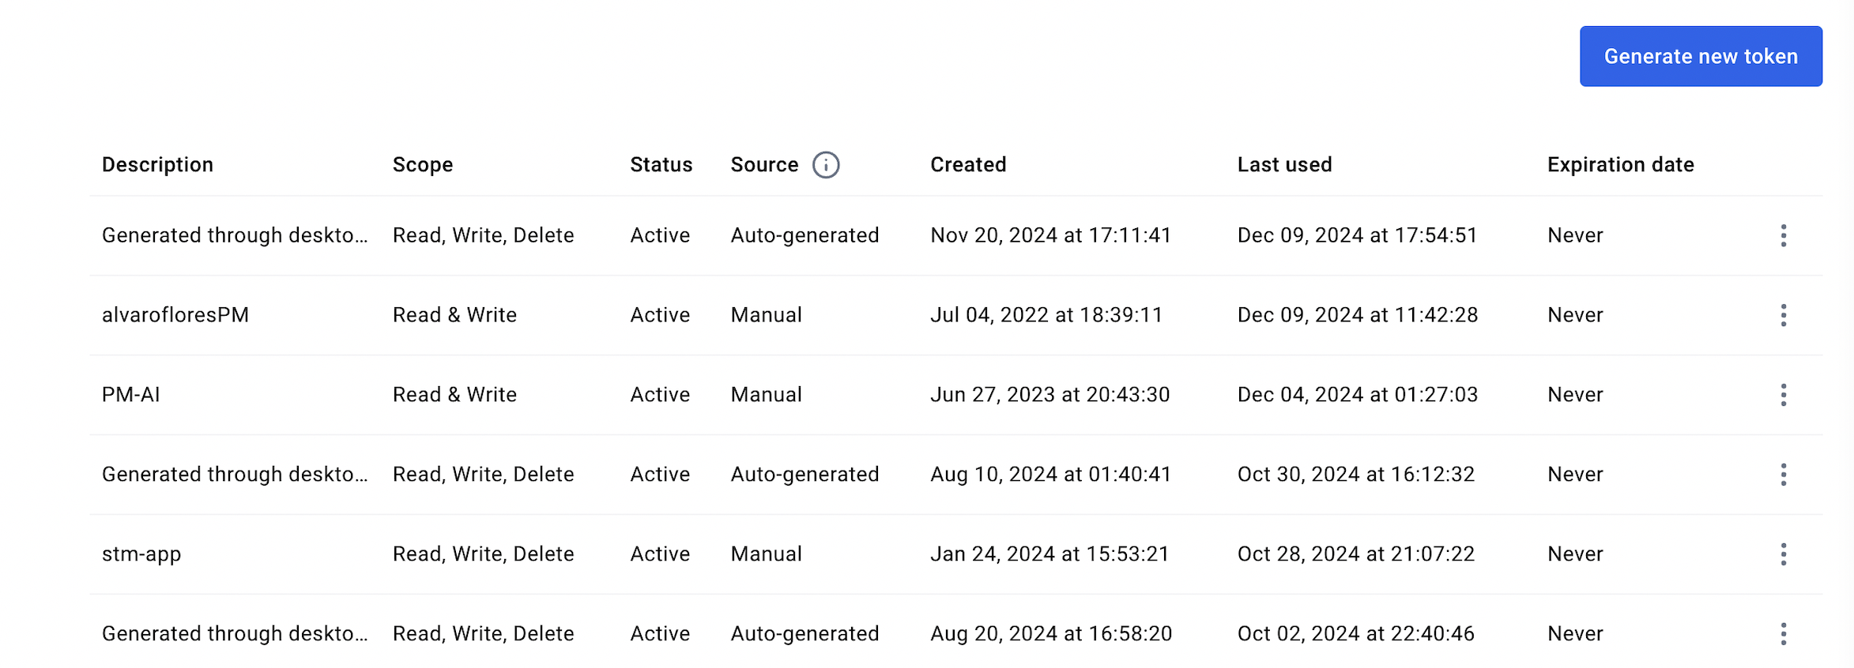Click last used Dec 09, 2024 at 17:54:51
The height and width of the screenshot is (668, 1854).
(1357, 235)
